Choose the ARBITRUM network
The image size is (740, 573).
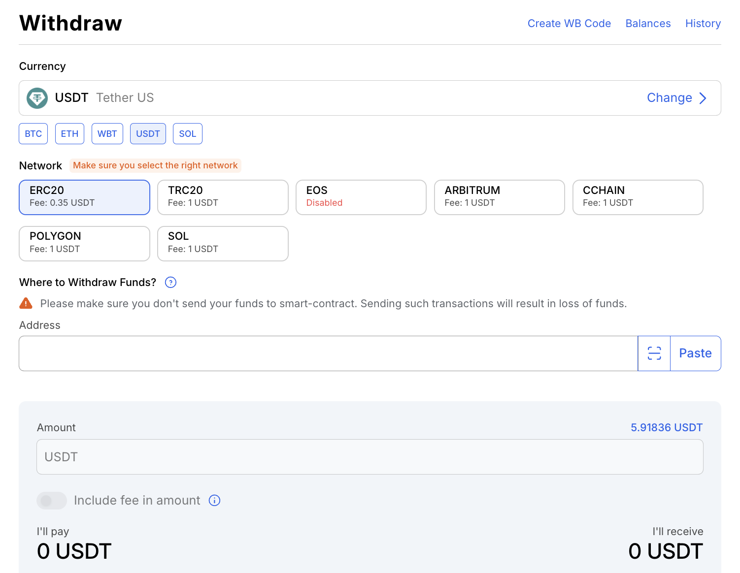point(499,197)
